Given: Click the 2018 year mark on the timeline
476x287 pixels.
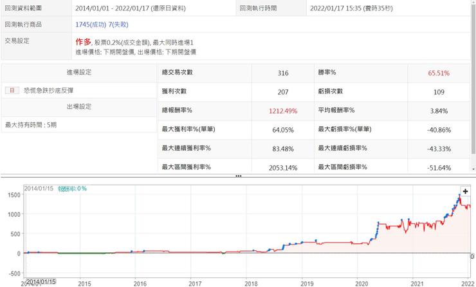Looking at the screenshot, I should (x=251, y=281).
